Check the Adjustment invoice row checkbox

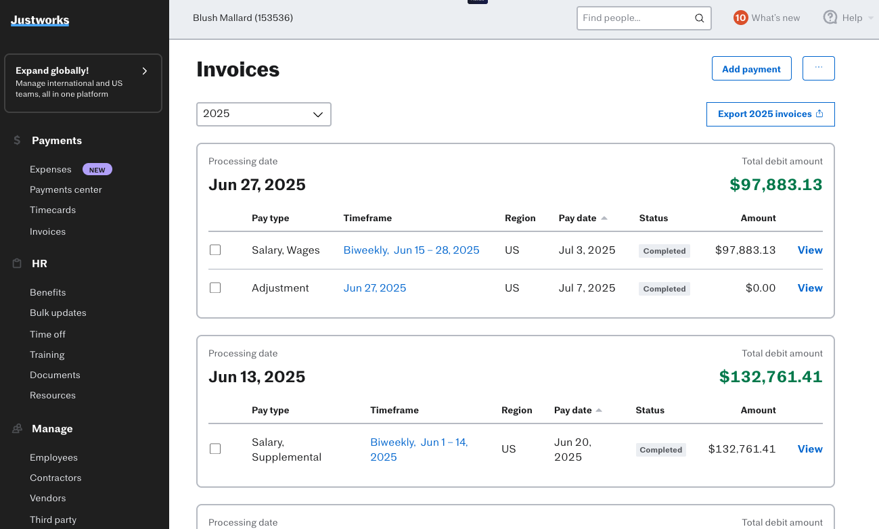point(215,287)
